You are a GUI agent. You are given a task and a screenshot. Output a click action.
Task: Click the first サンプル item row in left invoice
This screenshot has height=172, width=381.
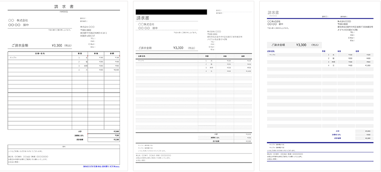tap(14, 58)
